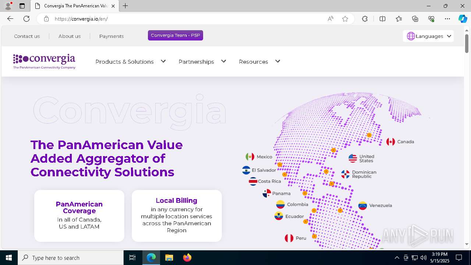Open the Favorites list icon
Viewport: 471px width, 265px height.
coord(399,19)
